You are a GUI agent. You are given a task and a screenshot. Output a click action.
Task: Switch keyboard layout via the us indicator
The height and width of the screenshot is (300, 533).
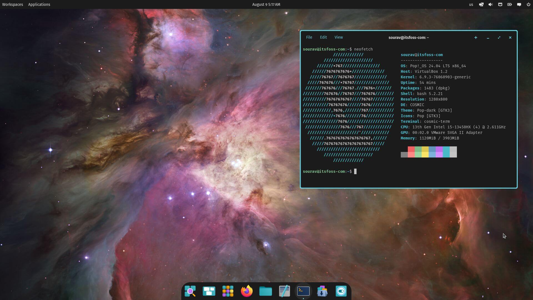[471, 4]
